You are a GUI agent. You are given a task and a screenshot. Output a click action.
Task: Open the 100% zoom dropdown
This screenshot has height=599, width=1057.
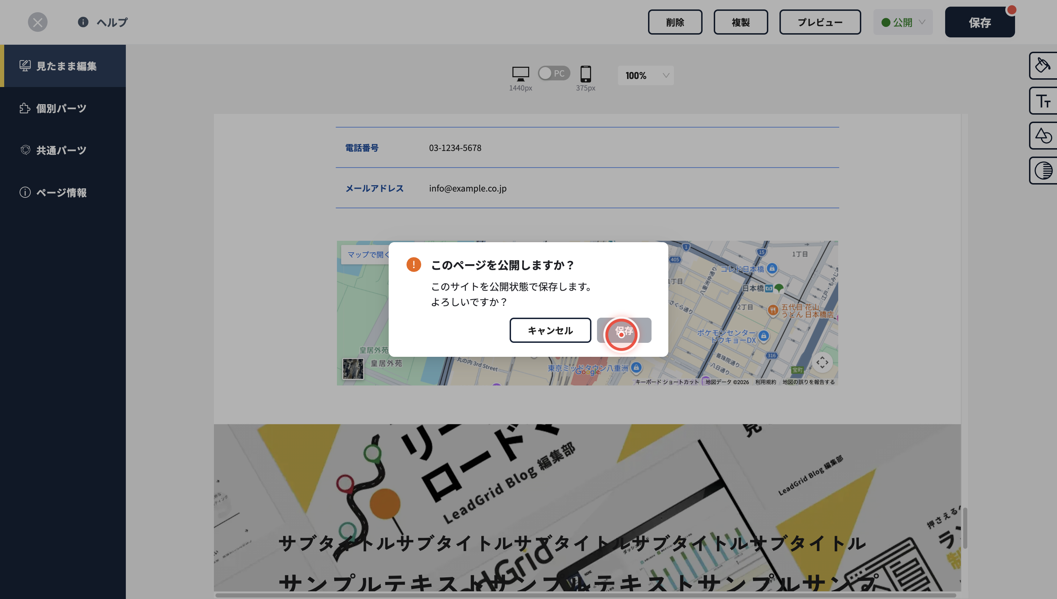(646, 76)
